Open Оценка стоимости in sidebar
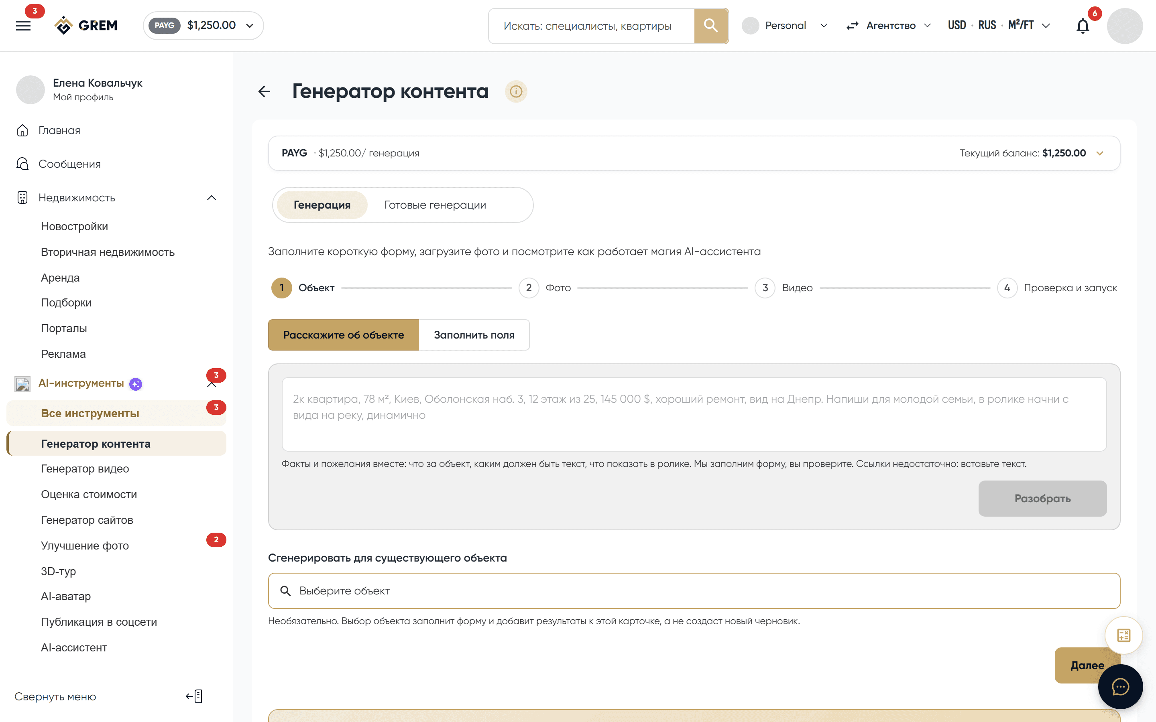This screenshot has width=1156, height=722. coord(89,494)
